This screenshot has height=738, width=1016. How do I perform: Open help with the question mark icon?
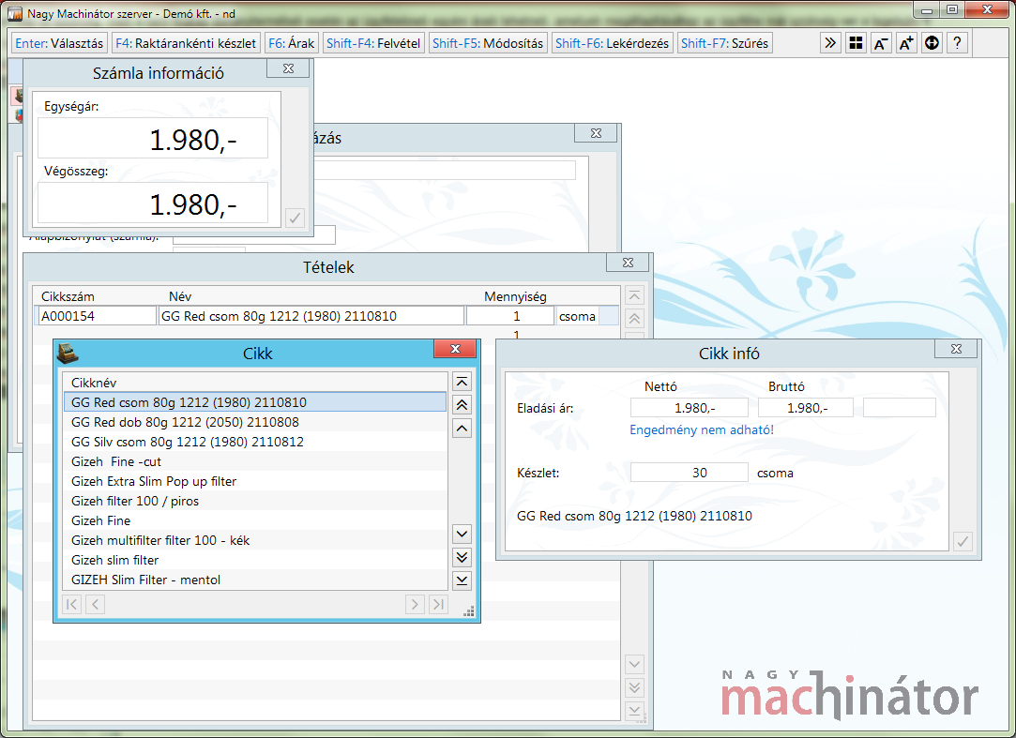957,43
